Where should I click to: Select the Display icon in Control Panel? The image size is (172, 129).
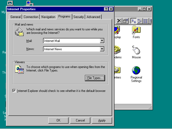[117, 30]
